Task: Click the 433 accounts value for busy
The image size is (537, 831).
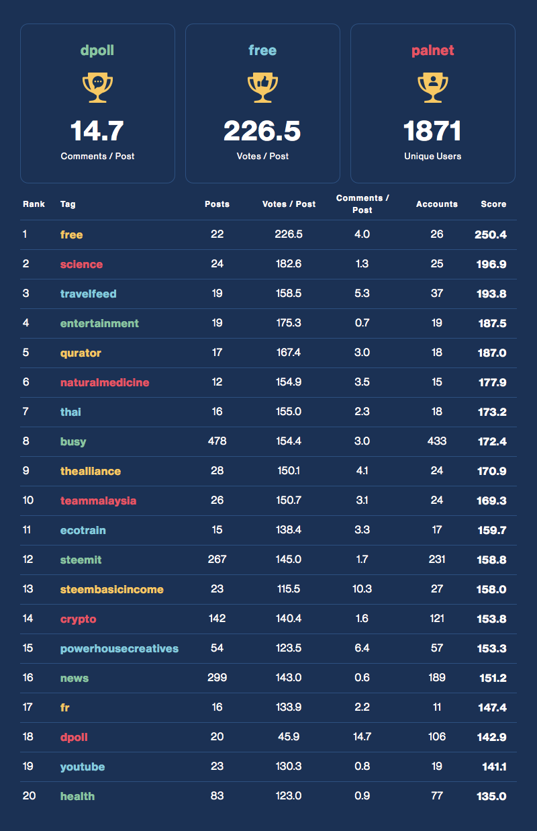Action: [x=437, y=441]
